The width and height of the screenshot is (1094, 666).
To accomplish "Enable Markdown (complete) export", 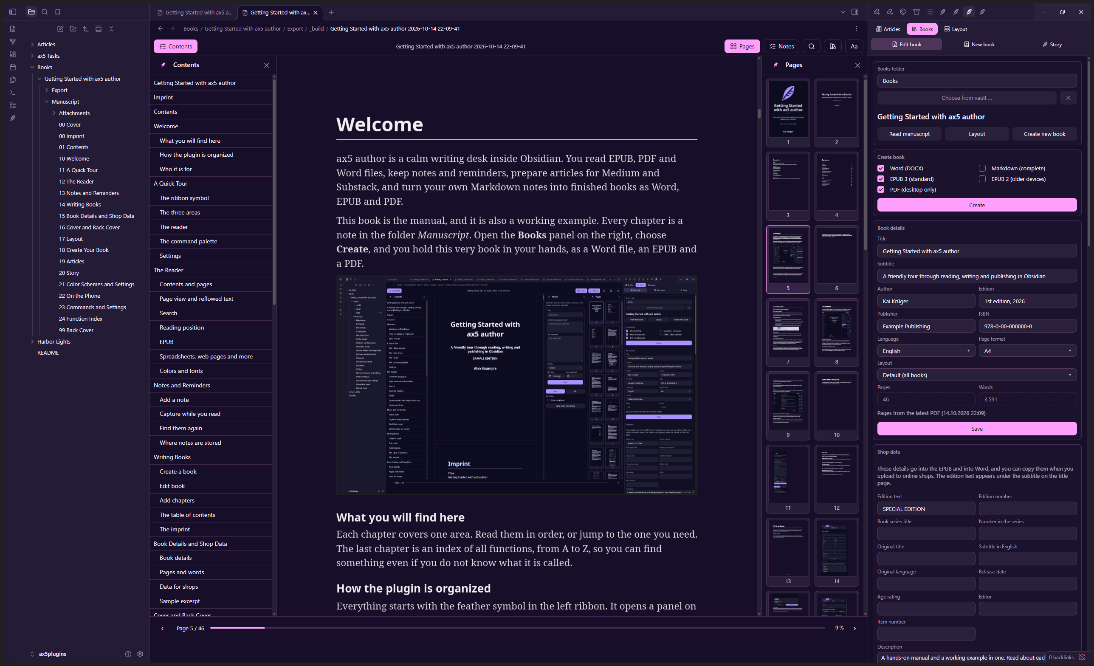I will 982,168.
